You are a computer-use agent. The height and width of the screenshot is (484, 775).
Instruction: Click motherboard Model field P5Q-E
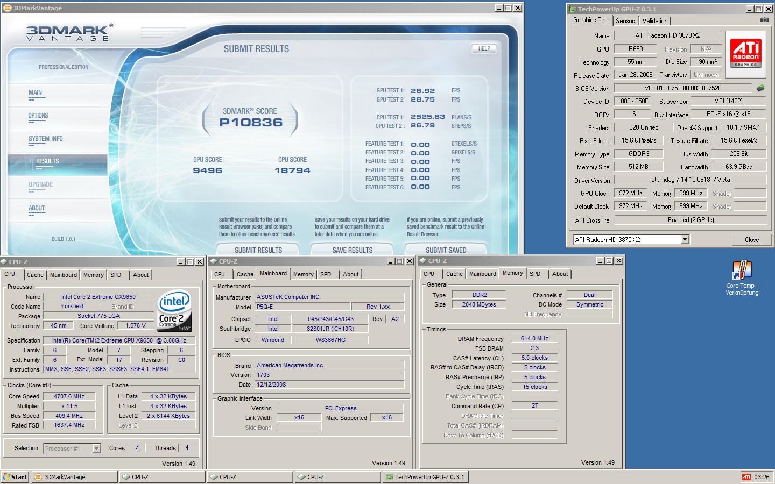click(x=302, y=307)
